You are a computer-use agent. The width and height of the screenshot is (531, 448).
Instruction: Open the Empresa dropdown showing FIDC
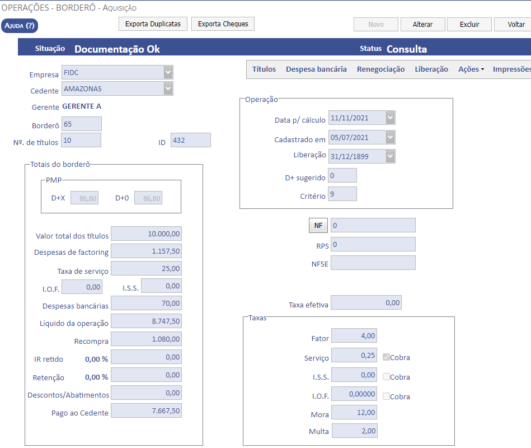tap(168, 72)
